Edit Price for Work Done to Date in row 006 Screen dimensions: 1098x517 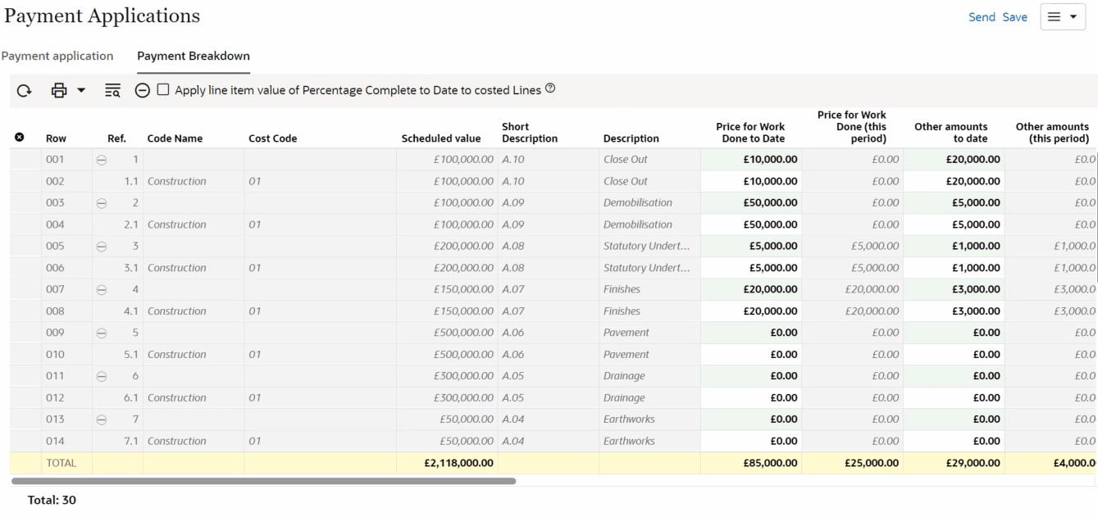click(751, 268)
